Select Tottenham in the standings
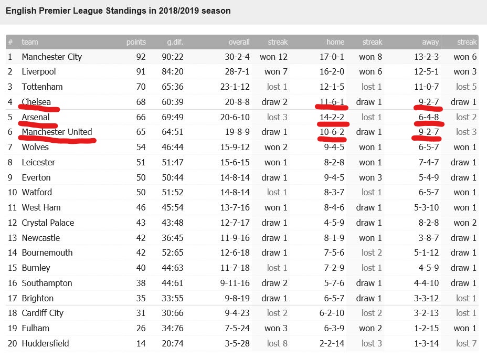Viewport: 487px width, 358px height. [x=42, y=87]
